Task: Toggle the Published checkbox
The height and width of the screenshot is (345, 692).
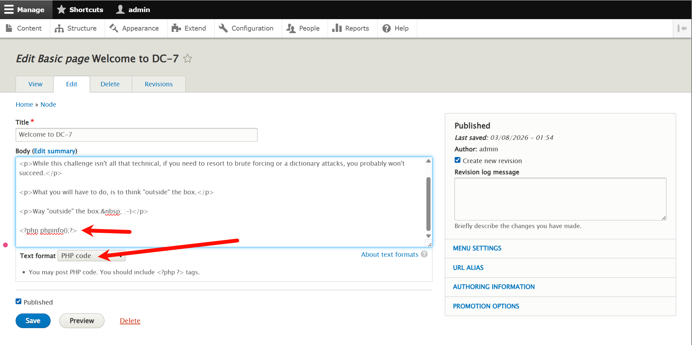Action: pyautogui.click(x=18, y=301)
